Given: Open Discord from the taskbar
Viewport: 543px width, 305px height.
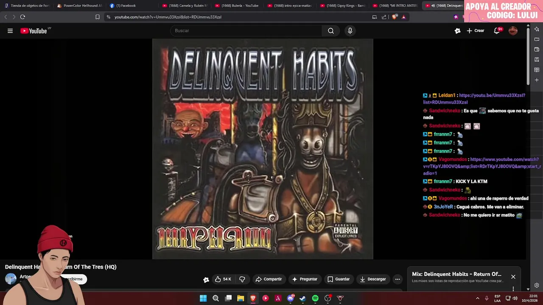Looking at the screenshot, I should pyautogui.click(x=291, y=298).
